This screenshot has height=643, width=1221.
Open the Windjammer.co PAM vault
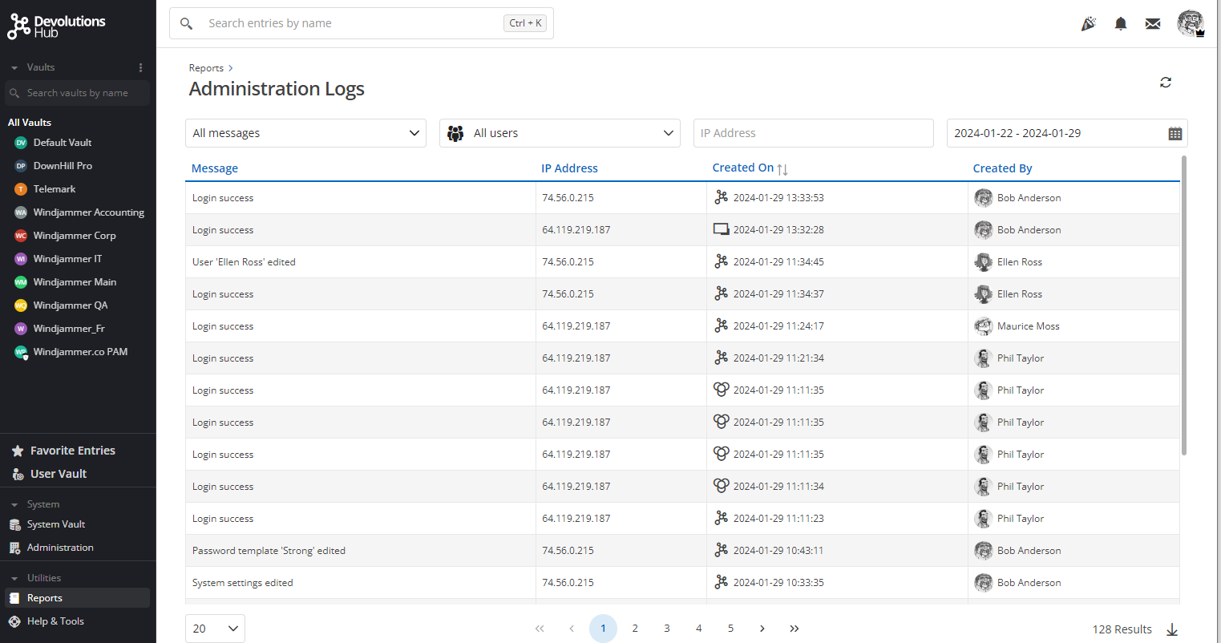(80, 352)
